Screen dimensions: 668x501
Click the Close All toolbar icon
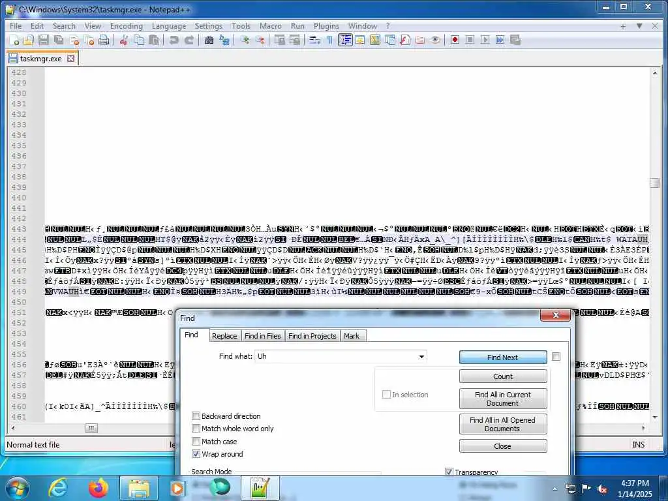pos(89,40)
